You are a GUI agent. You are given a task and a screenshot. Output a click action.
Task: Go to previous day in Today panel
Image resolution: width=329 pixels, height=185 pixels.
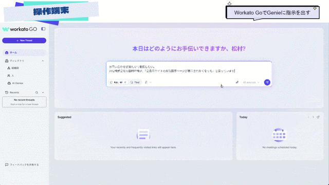tap(308, 117)
